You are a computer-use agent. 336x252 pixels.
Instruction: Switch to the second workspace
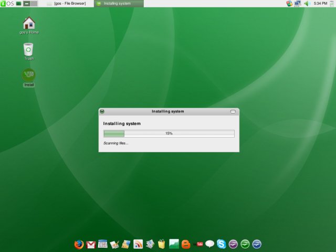tap(34, 4)
